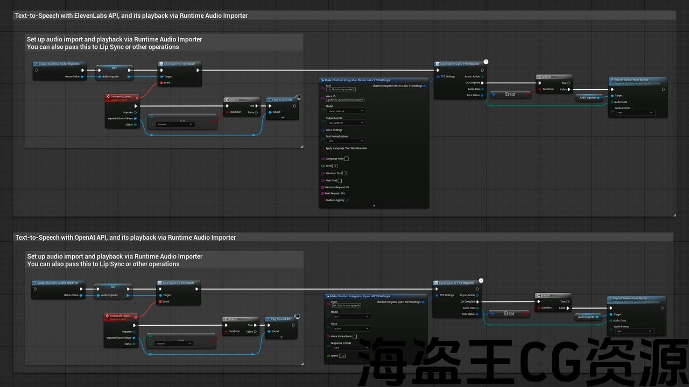
Task: Expand the top Play Sound 2D node's advanced pins
Action: [x=282, y=118]
